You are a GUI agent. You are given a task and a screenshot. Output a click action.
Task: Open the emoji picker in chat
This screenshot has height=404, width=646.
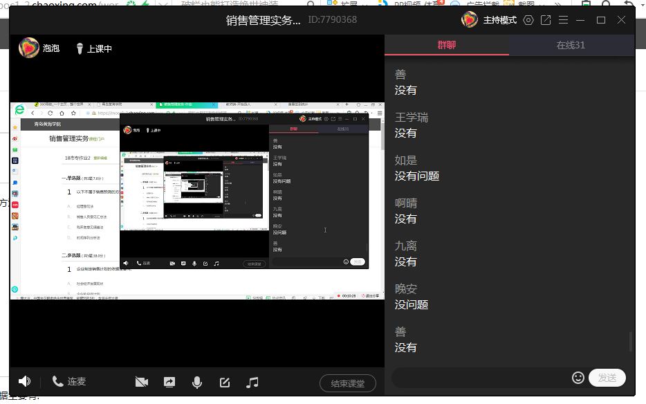tap(578, 378)
